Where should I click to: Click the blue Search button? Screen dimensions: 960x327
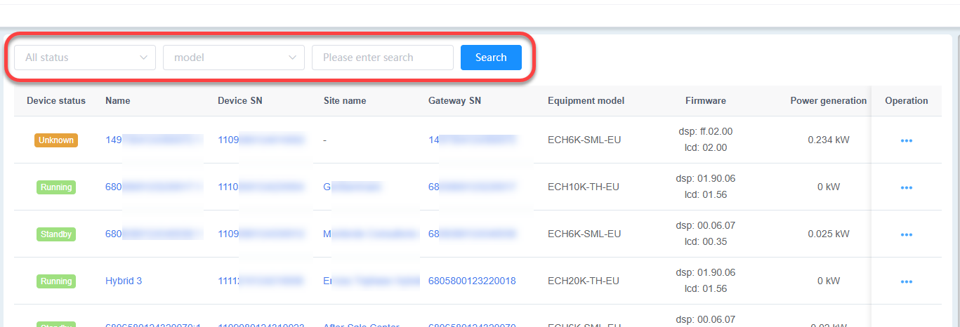click(491, 58)
